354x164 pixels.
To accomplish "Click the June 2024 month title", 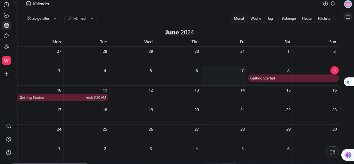I will tap(179, 32).
